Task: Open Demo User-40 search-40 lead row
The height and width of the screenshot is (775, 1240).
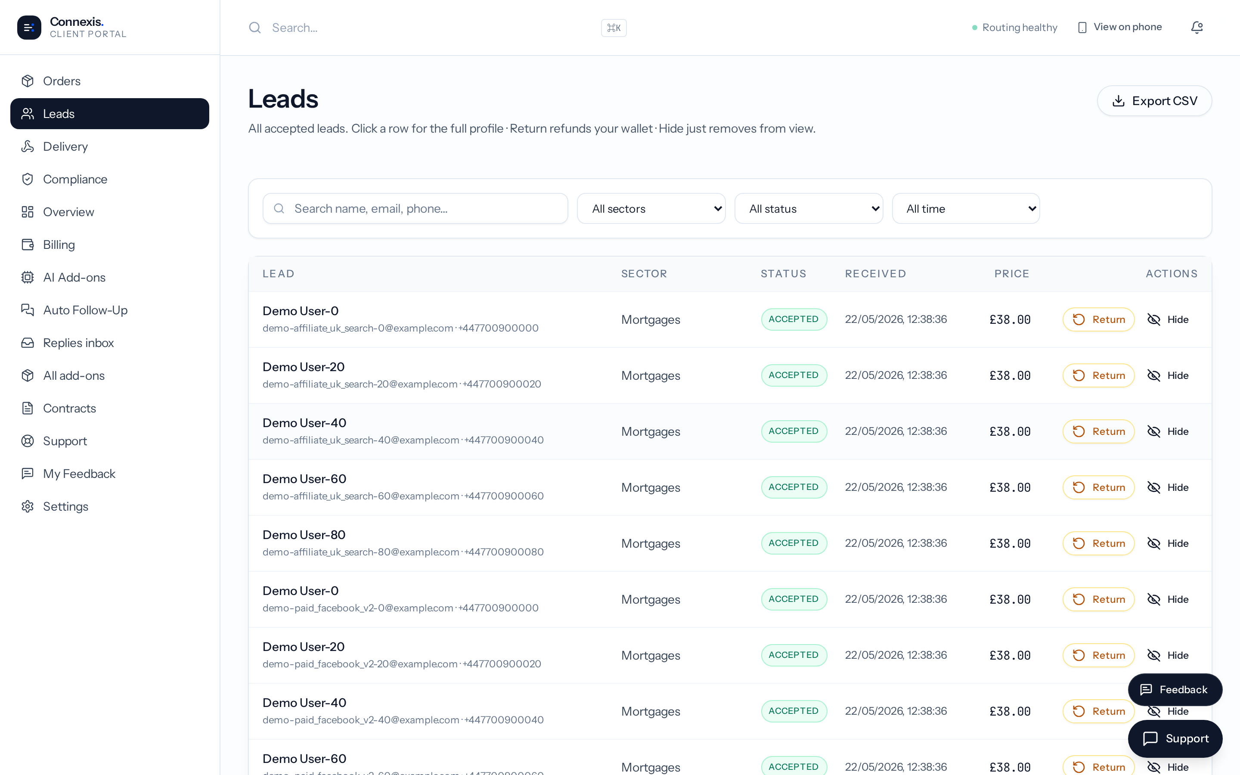Action: [730, 431]
